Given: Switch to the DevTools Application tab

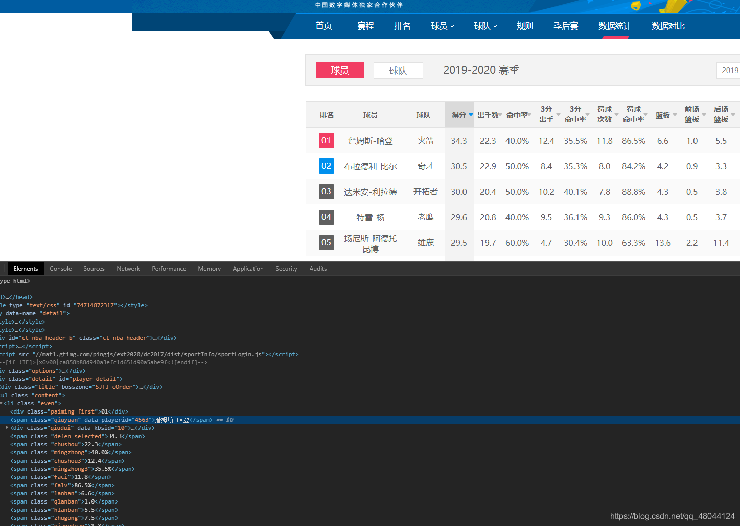Looking at the screenshot, I should (248, 269).
